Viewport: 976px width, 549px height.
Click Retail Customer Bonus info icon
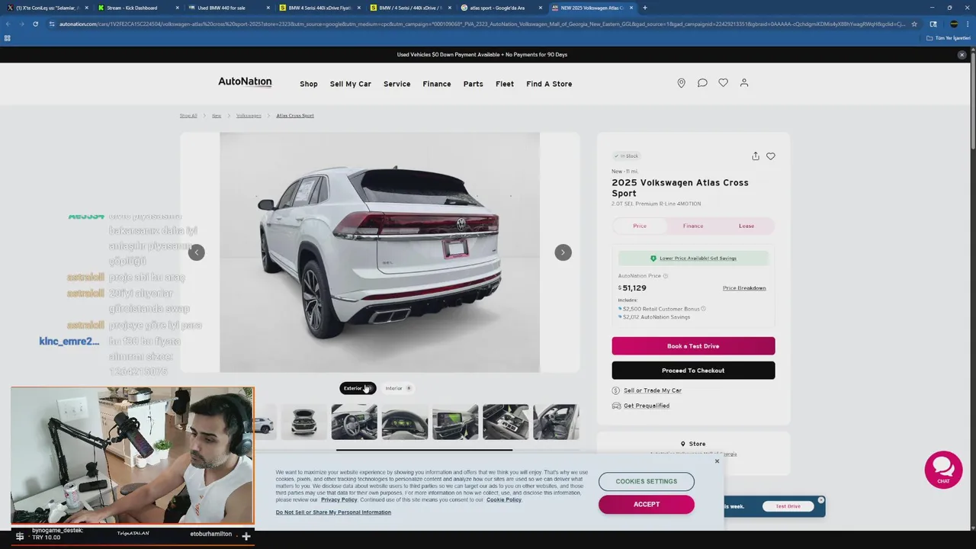point(703,309)
